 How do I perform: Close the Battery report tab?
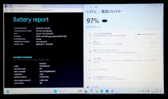[40, 6]
